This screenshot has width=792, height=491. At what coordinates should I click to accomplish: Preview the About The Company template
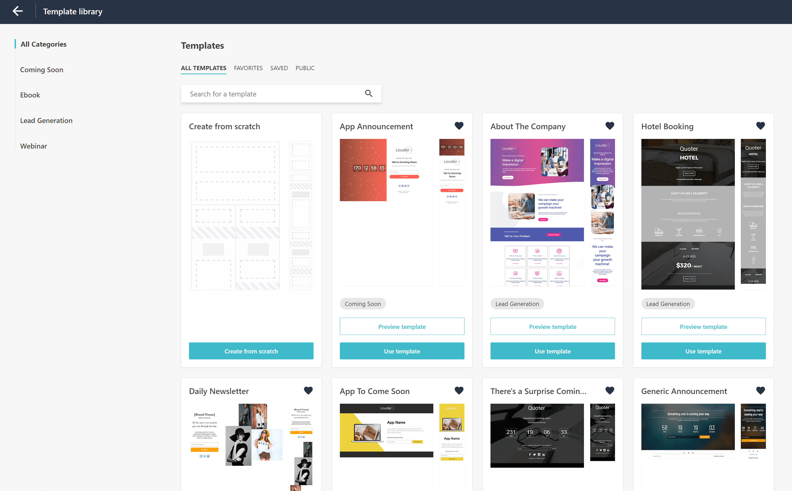point(552,326)
